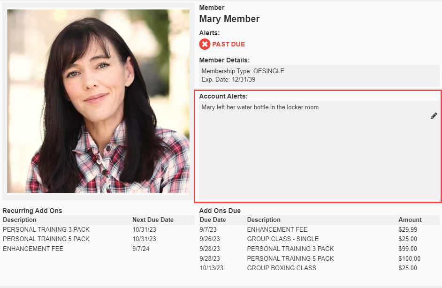Select the Mary Member name heading
Image resolution: width=442 pixels, height=288 pixels.
(x=229, y=19)
